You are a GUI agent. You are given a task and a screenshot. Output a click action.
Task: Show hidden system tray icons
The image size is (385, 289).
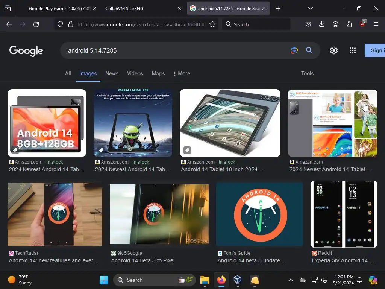pos(291,280)
